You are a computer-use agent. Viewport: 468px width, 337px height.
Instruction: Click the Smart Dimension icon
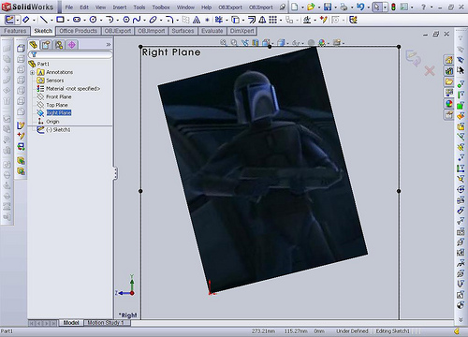pyautogui.click(x=25, y=20)
